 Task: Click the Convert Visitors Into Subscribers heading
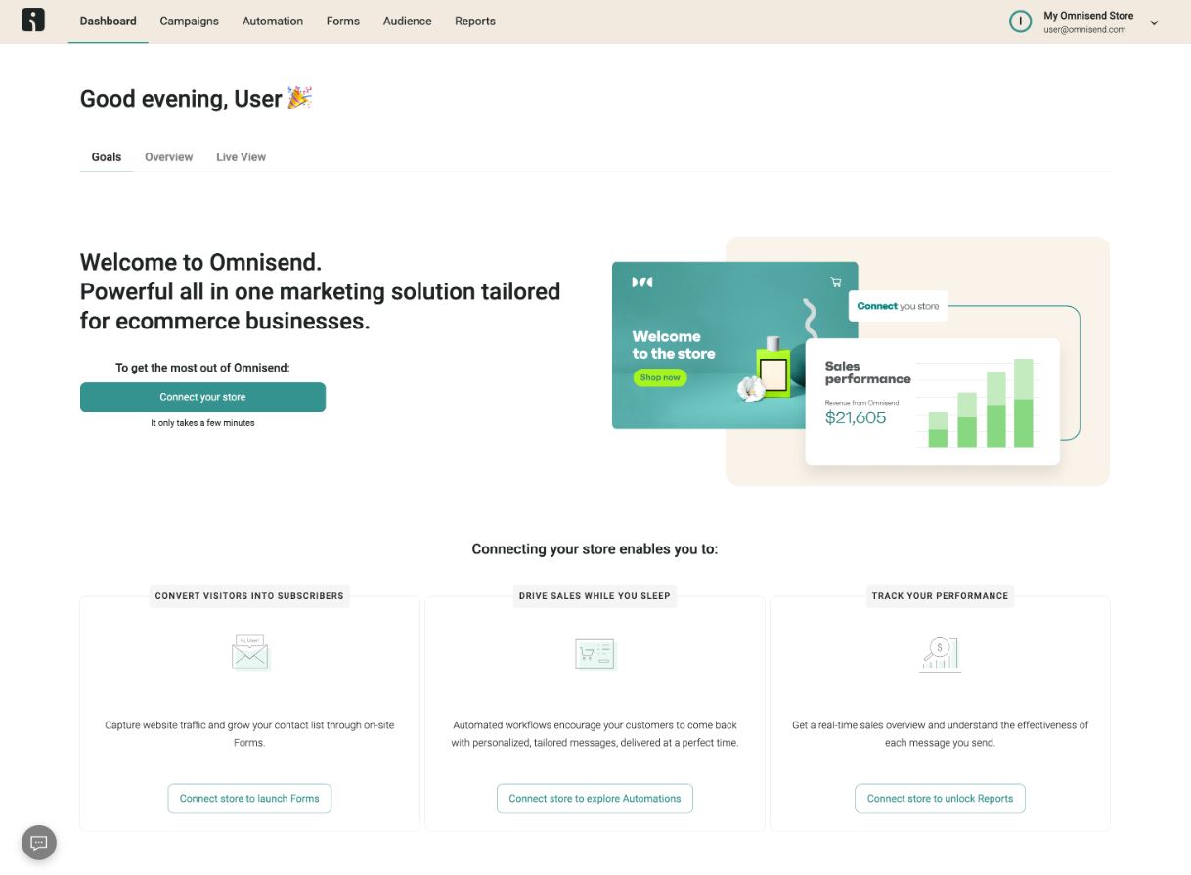point(249,595)
